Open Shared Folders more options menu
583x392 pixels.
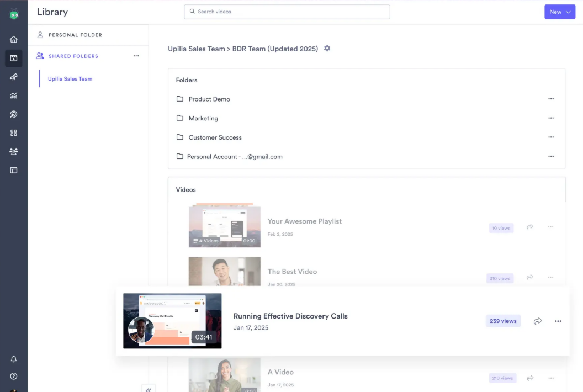tap(136, 56)
